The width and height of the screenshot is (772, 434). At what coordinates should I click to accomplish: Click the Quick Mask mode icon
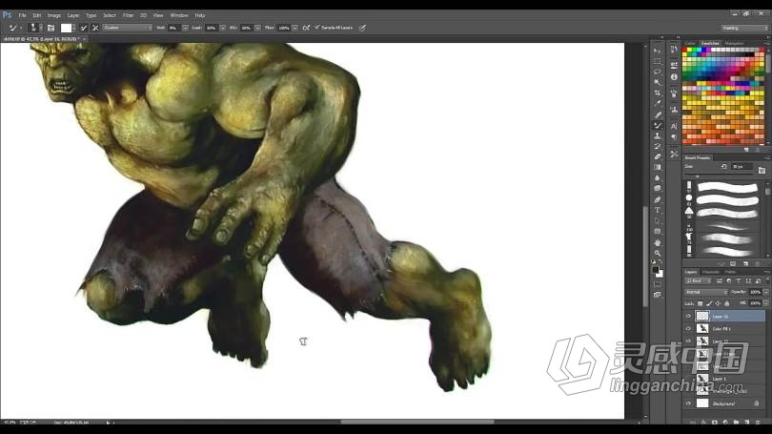tap(658, 284)
